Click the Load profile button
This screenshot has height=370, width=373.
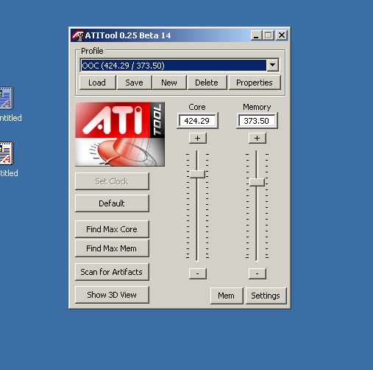(x=97, y=83)
